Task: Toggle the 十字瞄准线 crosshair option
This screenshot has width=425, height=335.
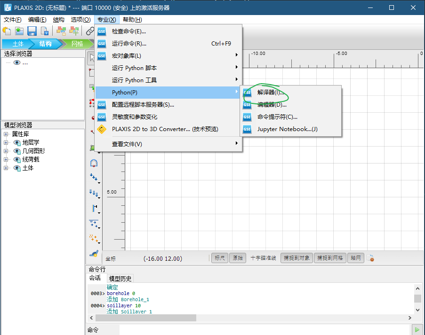Action: [263, 258]
